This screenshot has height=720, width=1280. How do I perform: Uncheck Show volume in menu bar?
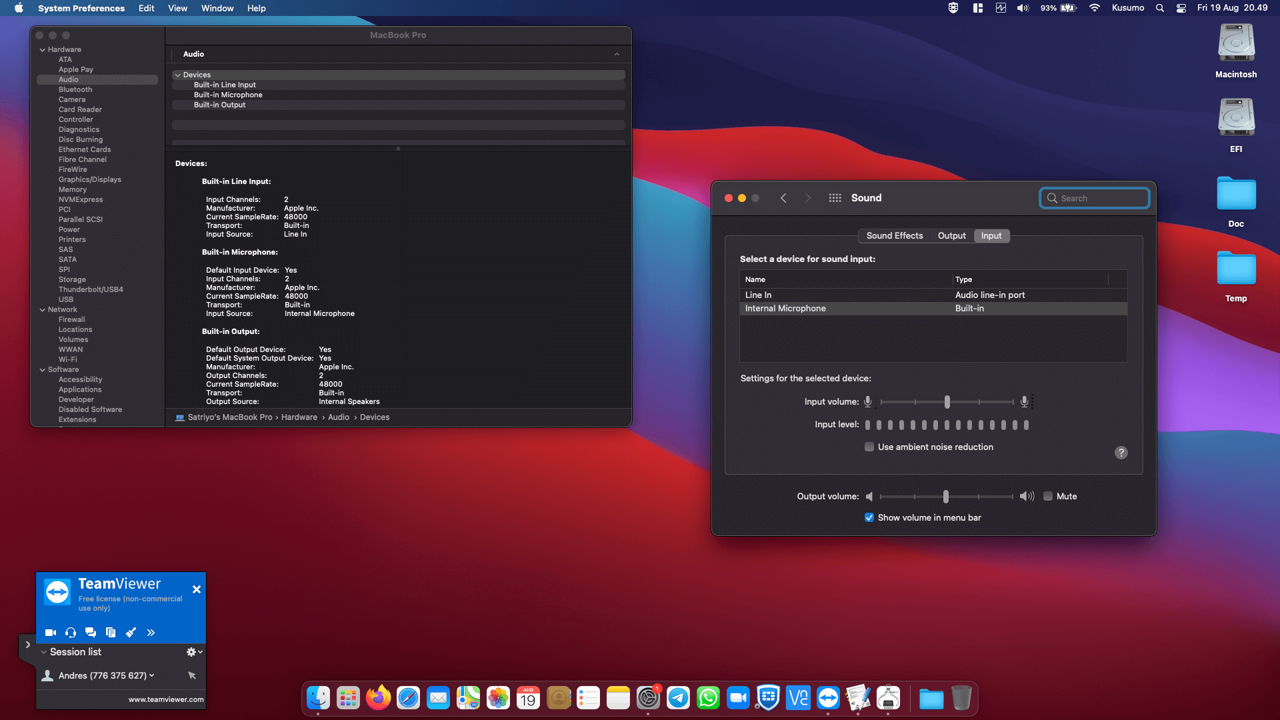coord(869,517)
